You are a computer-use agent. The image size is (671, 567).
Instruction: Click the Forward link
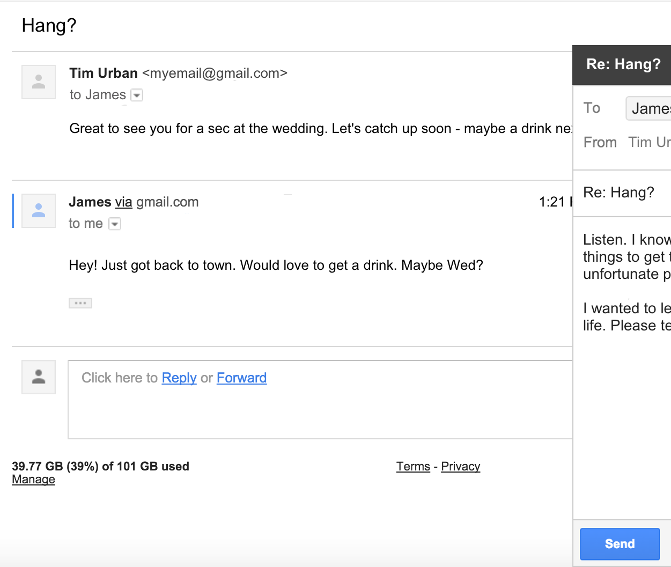241,378
